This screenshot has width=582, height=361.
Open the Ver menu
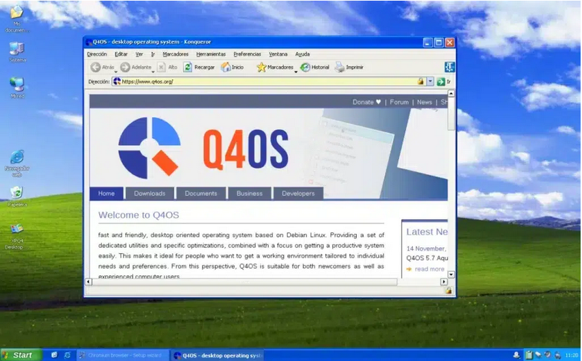point(139,54)
